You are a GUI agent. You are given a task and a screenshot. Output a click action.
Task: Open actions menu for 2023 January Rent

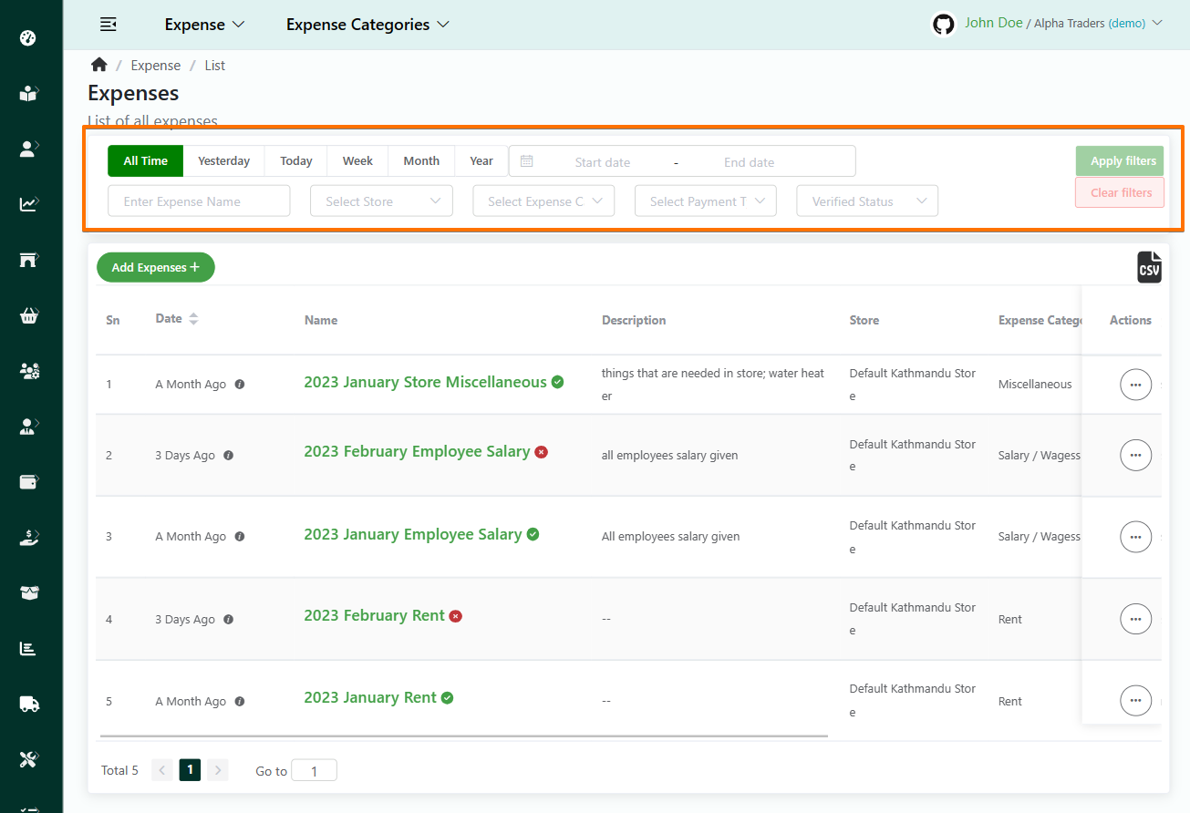pos(1135,701)
